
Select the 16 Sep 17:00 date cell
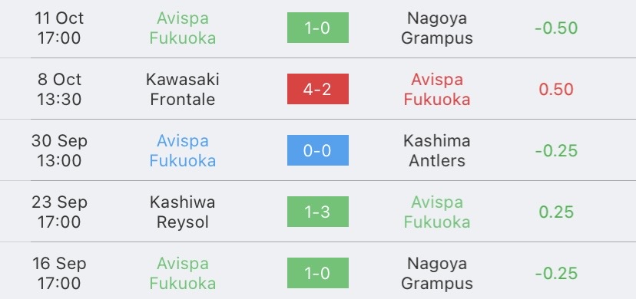click(x=59, y=274)
